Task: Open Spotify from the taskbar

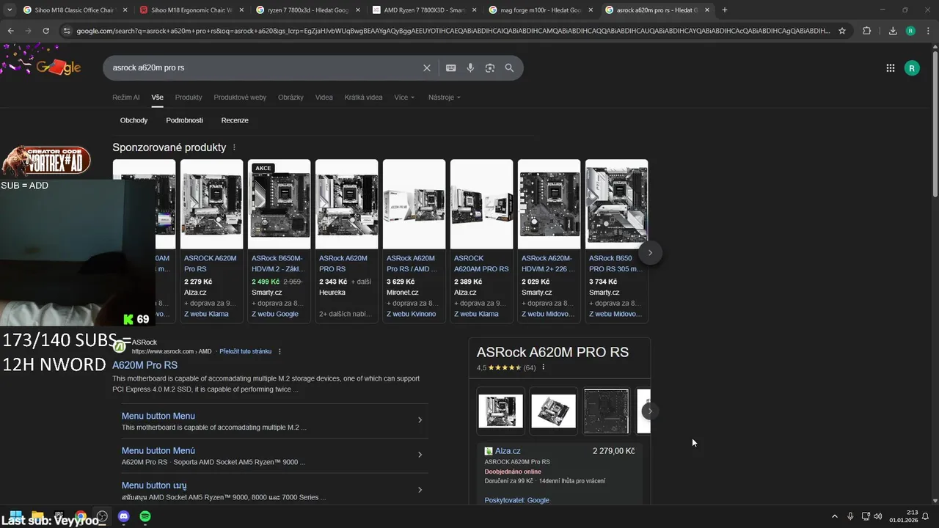Action: click(145, 516)
